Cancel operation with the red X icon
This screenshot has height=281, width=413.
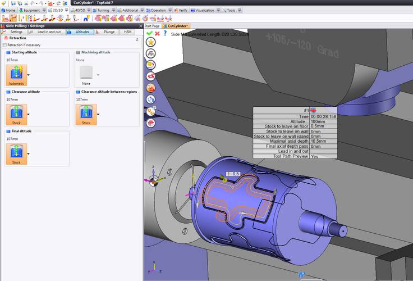point(157,34)
